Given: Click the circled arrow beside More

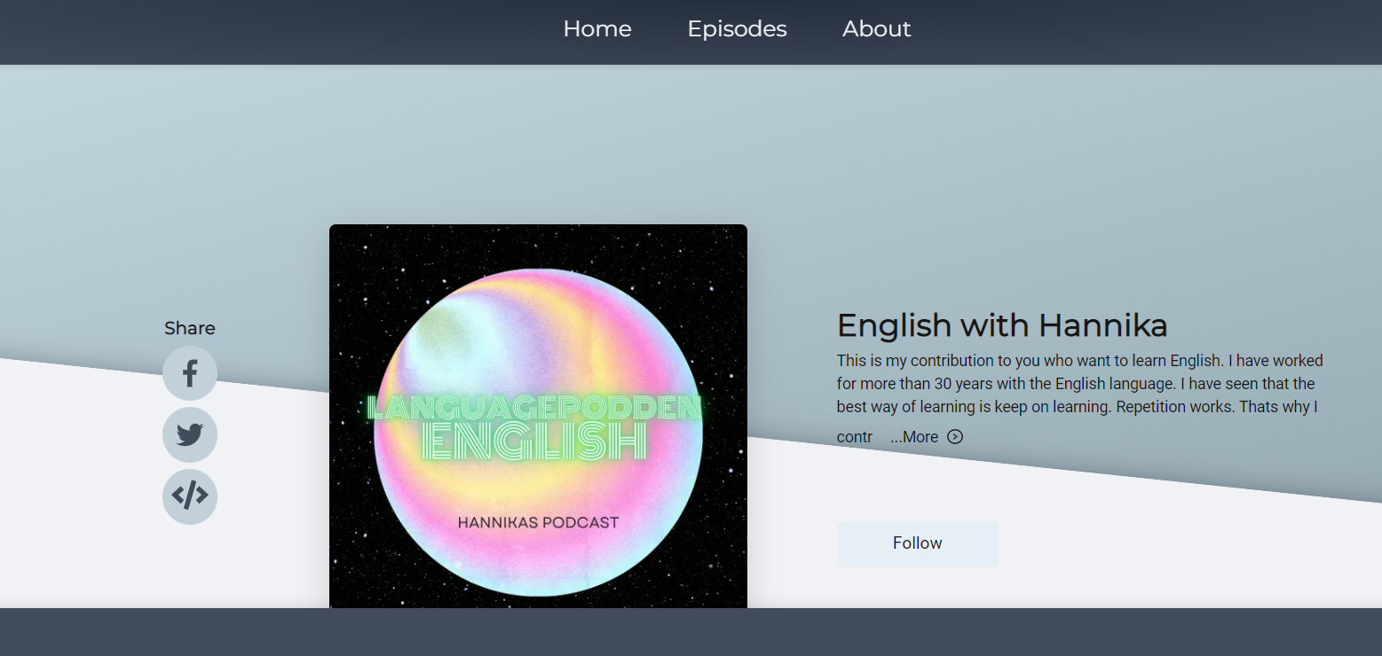Looking at the screenshot, I should (955, 436).
